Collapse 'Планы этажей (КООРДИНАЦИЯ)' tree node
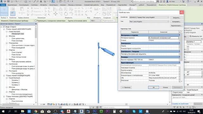203x114 pixels. (x=4, y=75)
